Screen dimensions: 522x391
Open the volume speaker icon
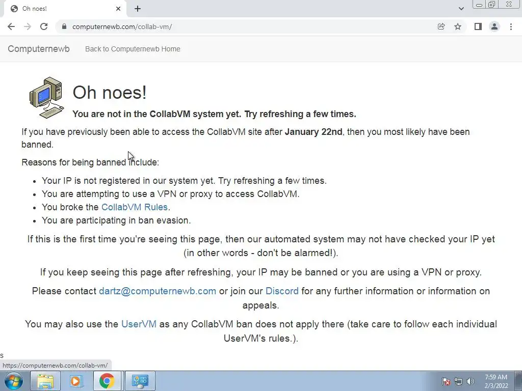(x=470, y=381)
